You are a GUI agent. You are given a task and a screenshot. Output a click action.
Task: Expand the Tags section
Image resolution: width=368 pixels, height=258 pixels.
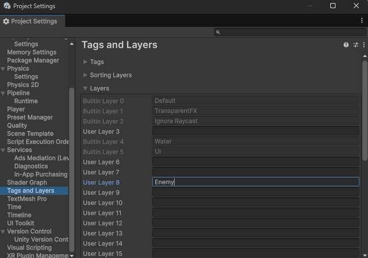[x=85, y=62]
